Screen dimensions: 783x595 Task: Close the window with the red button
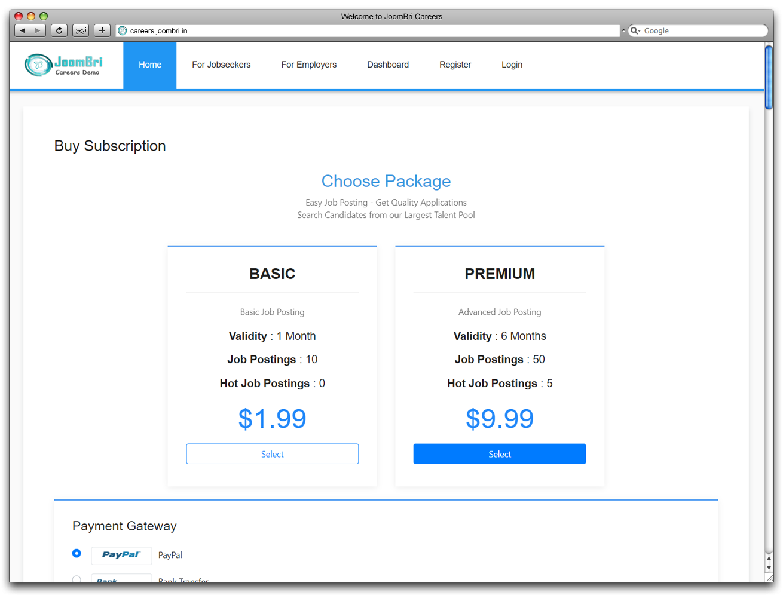pyautogui.click(x=19, y=16)
